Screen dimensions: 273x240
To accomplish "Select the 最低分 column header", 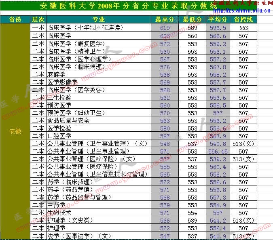I will [x=192, y=19].
